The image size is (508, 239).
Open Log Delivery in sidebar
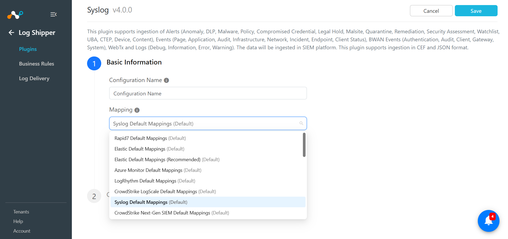[x=34, y=78]
